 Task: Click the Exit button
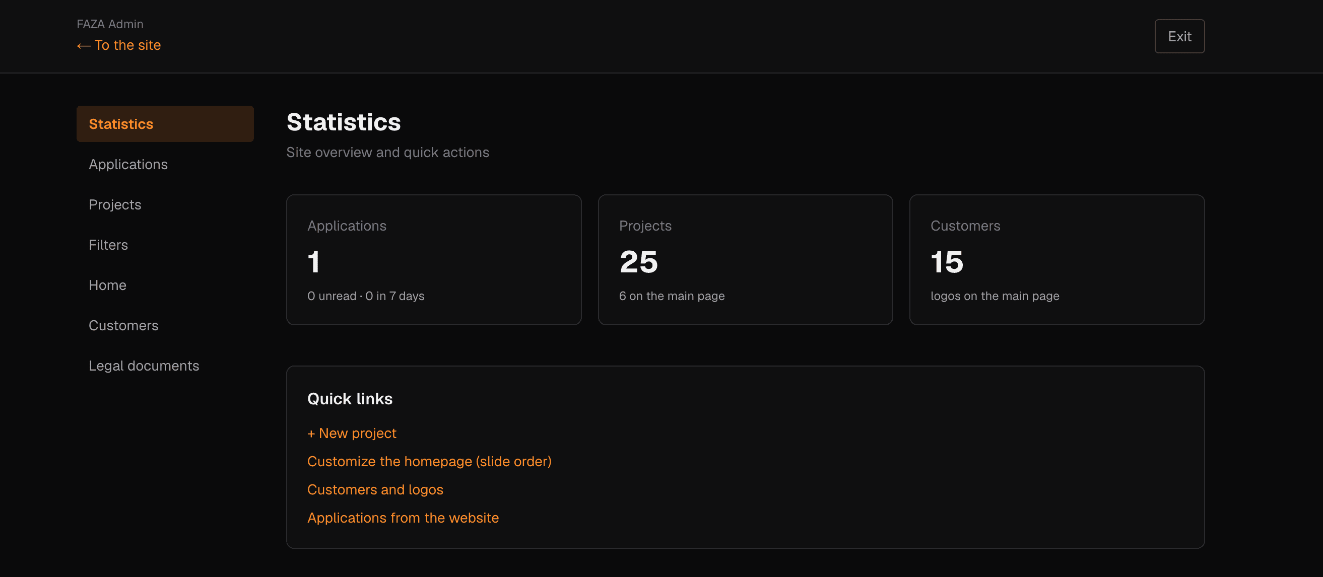click(x=1179, y=36)
